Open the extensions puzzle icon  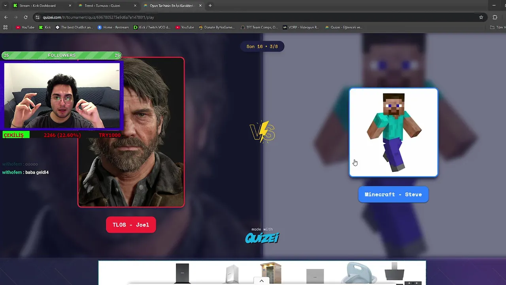pyautogui.click(x=495, y=17)
